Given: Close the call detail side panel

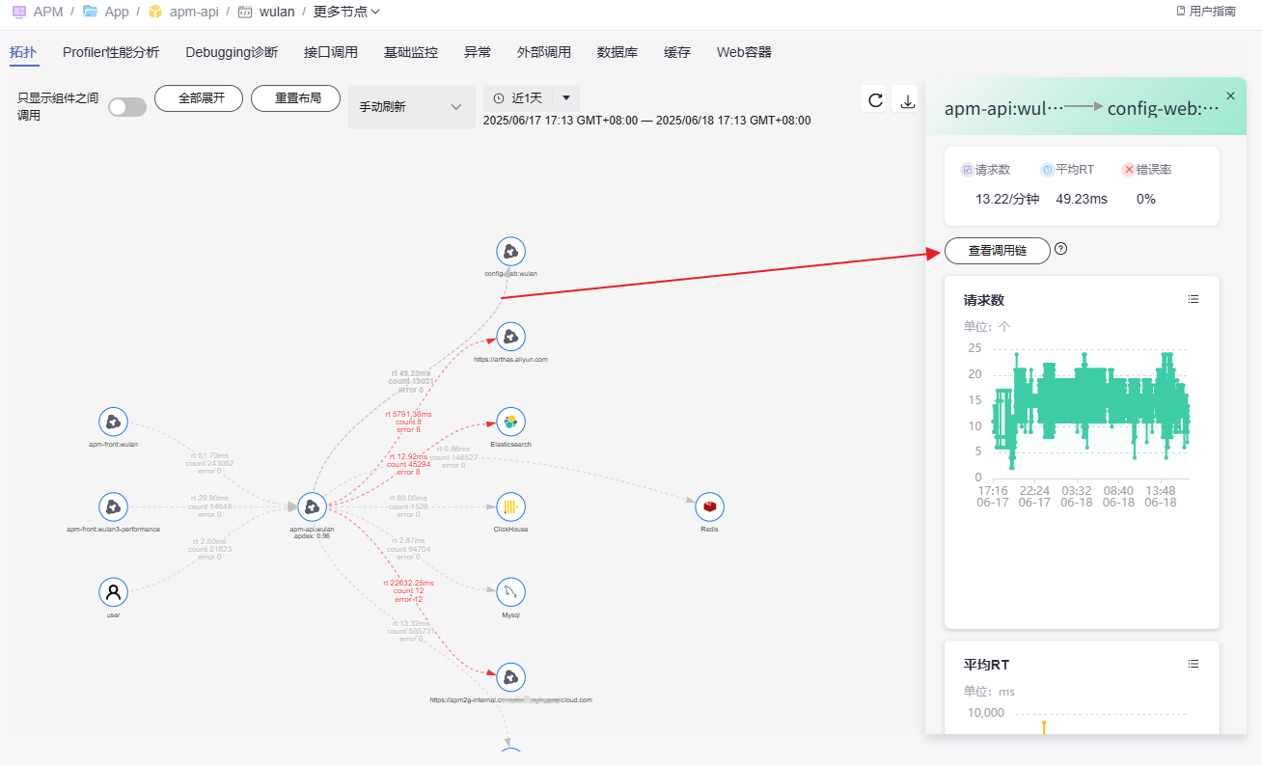Looking at the screenshot, I should (x=1230, y=96).
